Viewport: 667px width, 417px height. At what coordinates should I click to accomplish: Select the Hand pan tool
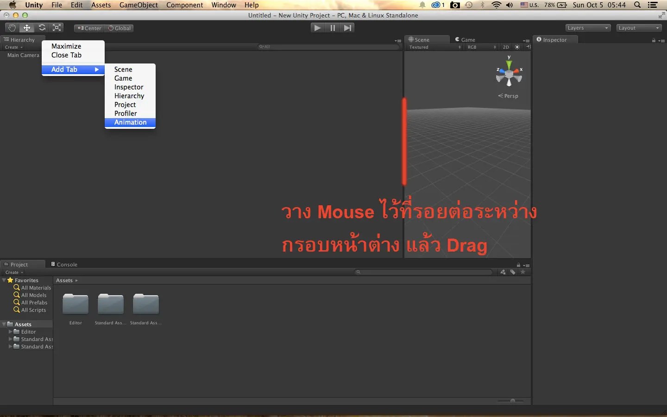12,28
